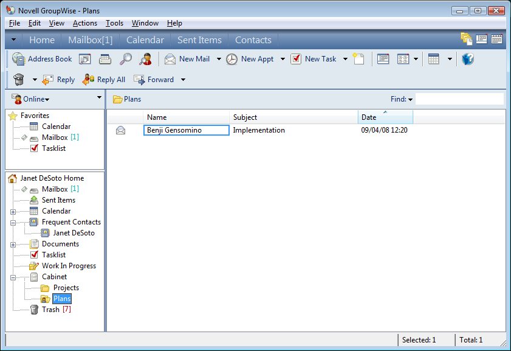Collapse the Frequent Contacts tree node
511x351 pixels.
pyautogui.click(x=13, y=223)
